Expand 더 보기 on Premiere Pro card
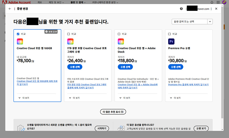The width and height of the screenshot is (229, 138). coord(175,98)
